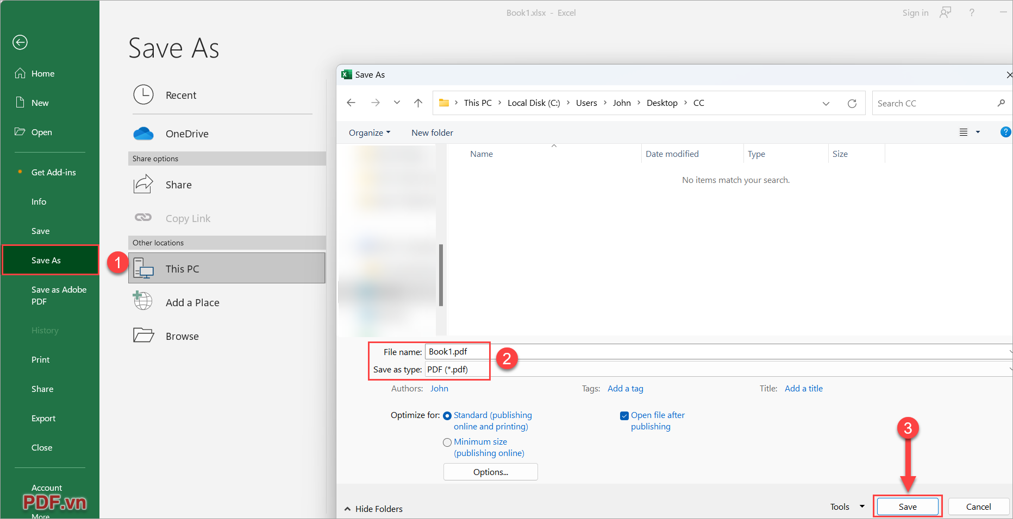Open Export in the backstage sidebar
The width and height of the screenshot is (1013, 519).
click(43, 418)
